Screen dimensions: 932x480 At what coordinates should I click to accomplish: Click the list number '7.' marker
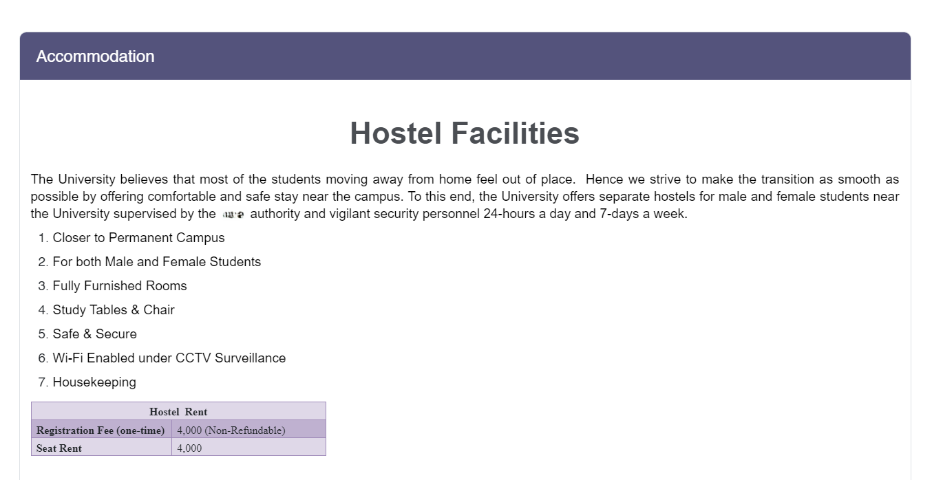[43, 382]
